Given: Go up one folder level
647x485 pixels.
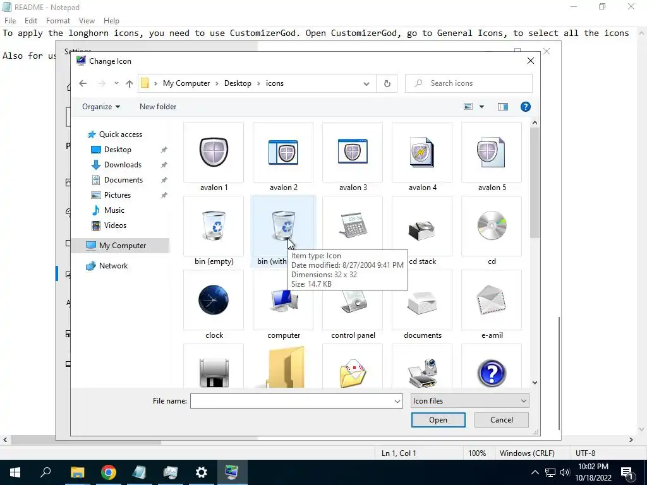Looking at the screenshot, I should tap(130, 83).
